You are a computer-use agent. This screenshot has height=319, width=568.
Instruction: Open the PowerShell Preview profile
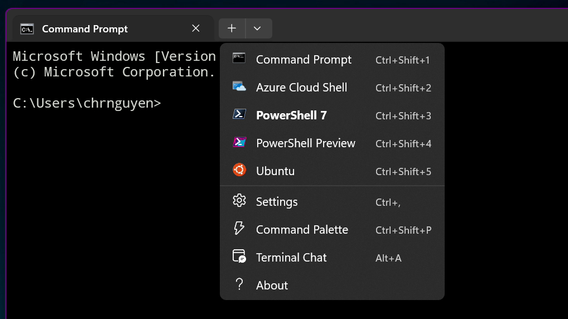coord(305,143)
